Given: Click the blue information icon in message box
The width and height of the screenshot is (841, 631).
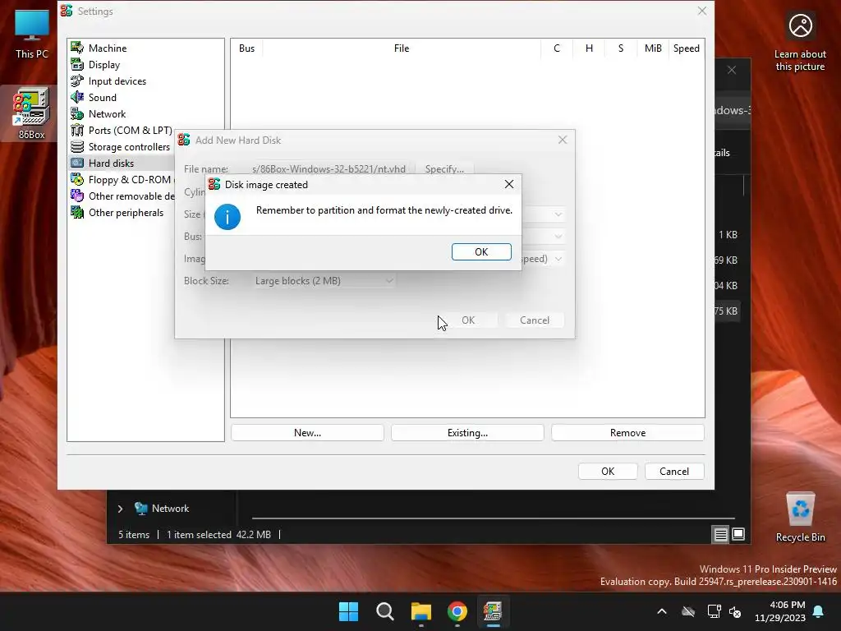Looking at the screenshot, I should pyautogui.click(x=227, y=217).
